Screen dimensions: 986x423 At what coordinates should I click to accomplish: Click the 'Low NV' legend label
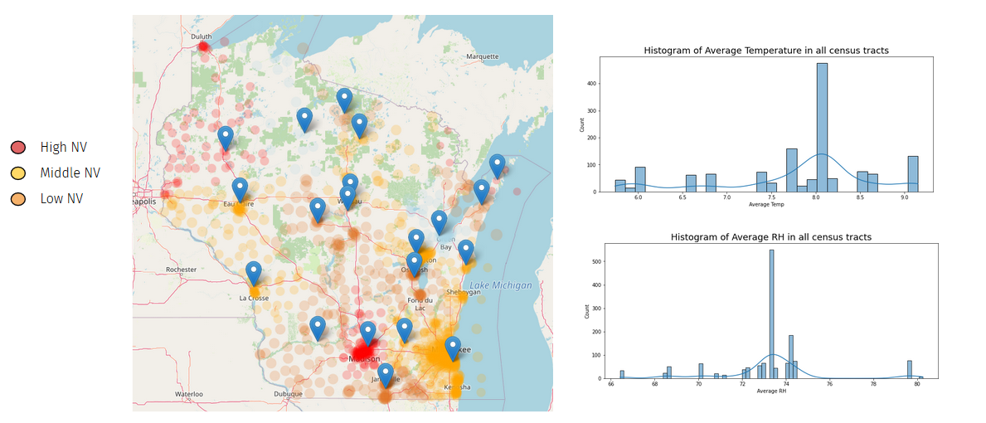[x=61, y=199]
